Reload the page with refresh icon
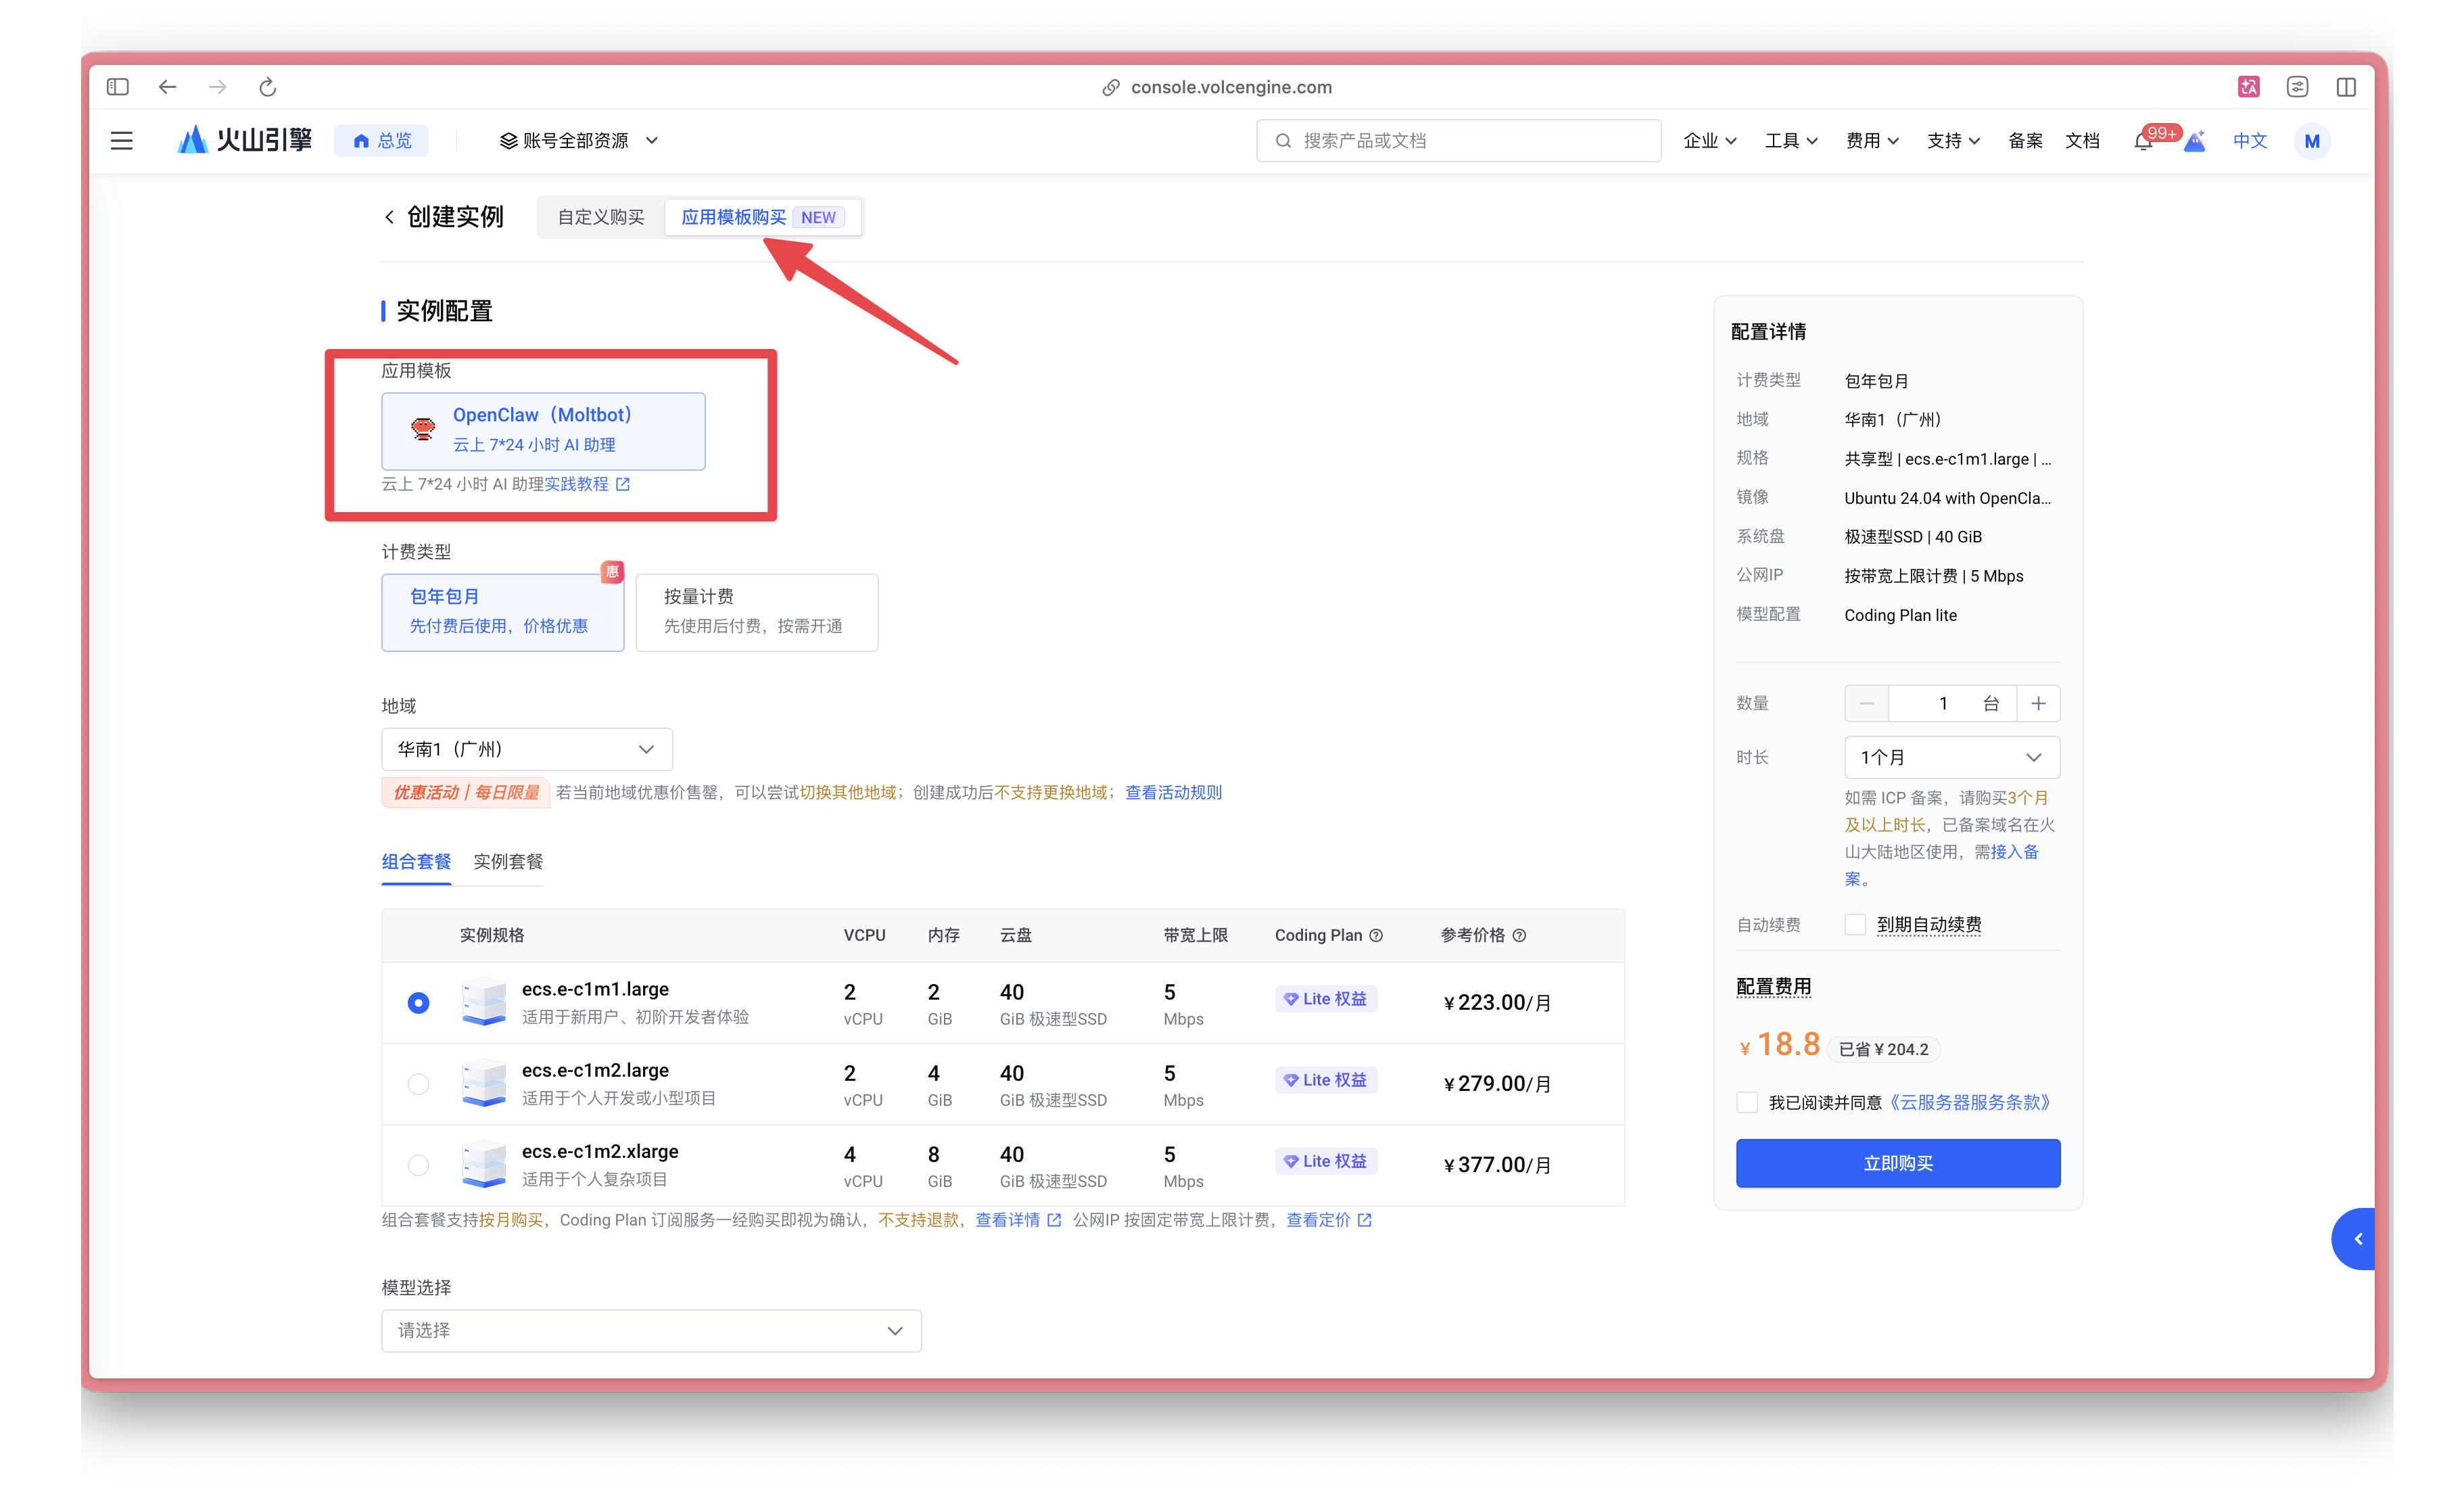Viewport: 2464px width, 1492px height. tap(267, 87)
